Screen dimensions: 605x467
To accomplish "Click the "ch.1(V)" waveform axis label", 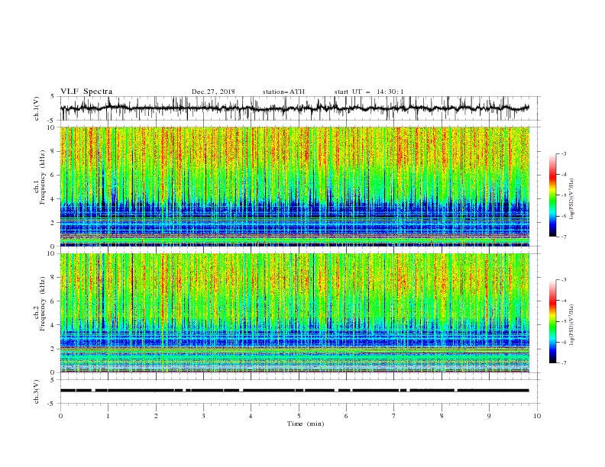I will click(x=37, y=108).
